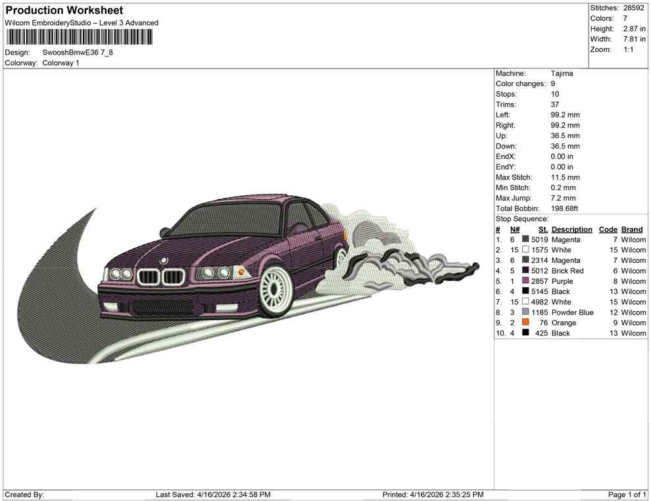
Task: Click the Brick Red color swatch
Action: 524,270
